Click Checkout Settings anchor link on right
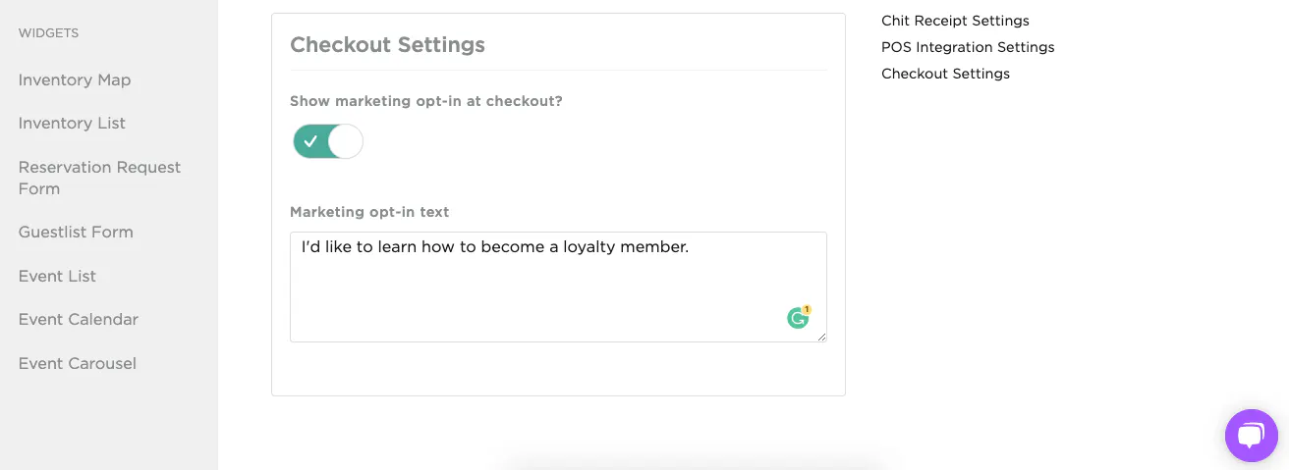Image resolution: width=1289 pixels, height=470 pixels. coord(945,74)
